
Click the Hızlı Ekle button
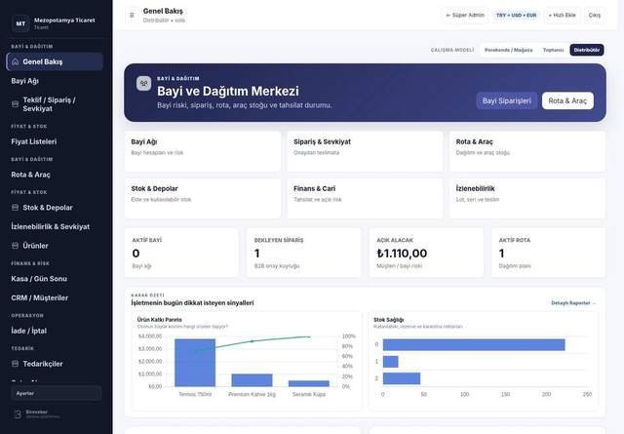[562, 16]
